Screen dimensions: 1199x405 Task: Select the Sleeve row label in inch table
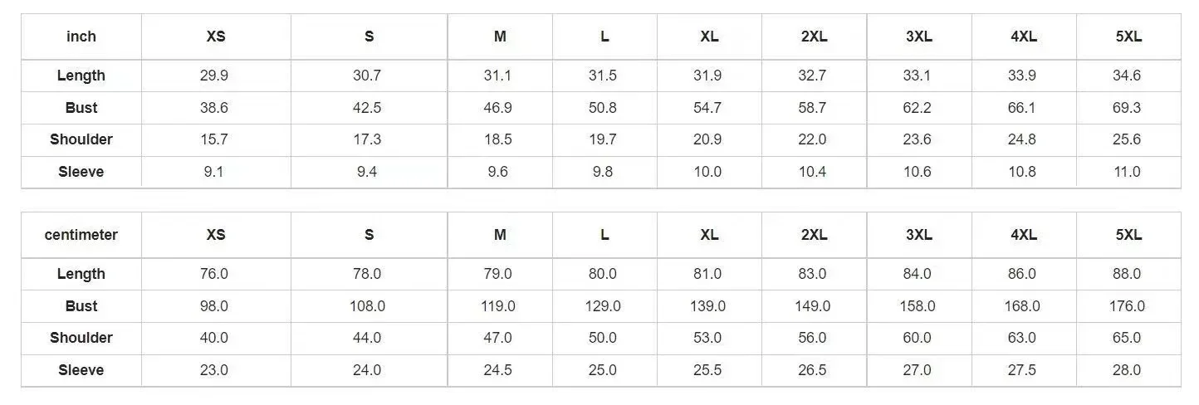point(81,172)
